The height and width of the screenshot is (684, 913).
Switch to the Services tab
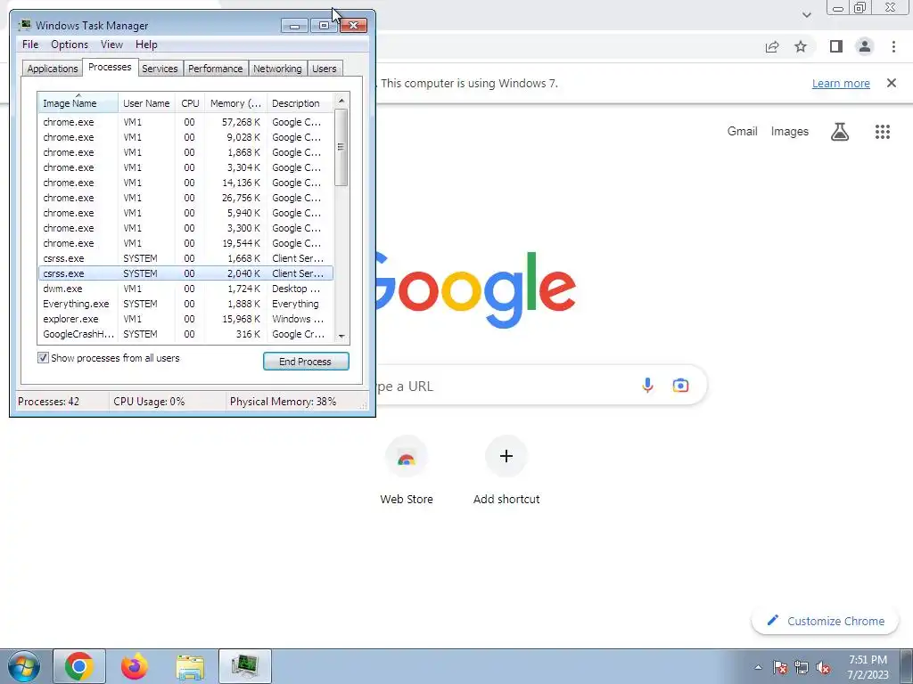(160, 69)
